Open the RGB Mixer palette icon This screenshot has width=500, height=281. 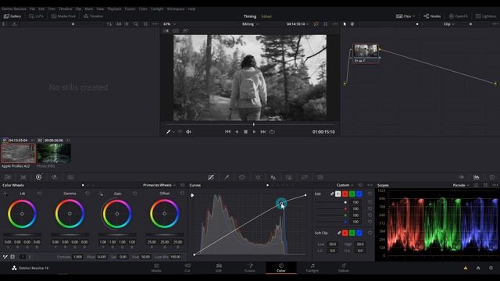tap(54, 177)
